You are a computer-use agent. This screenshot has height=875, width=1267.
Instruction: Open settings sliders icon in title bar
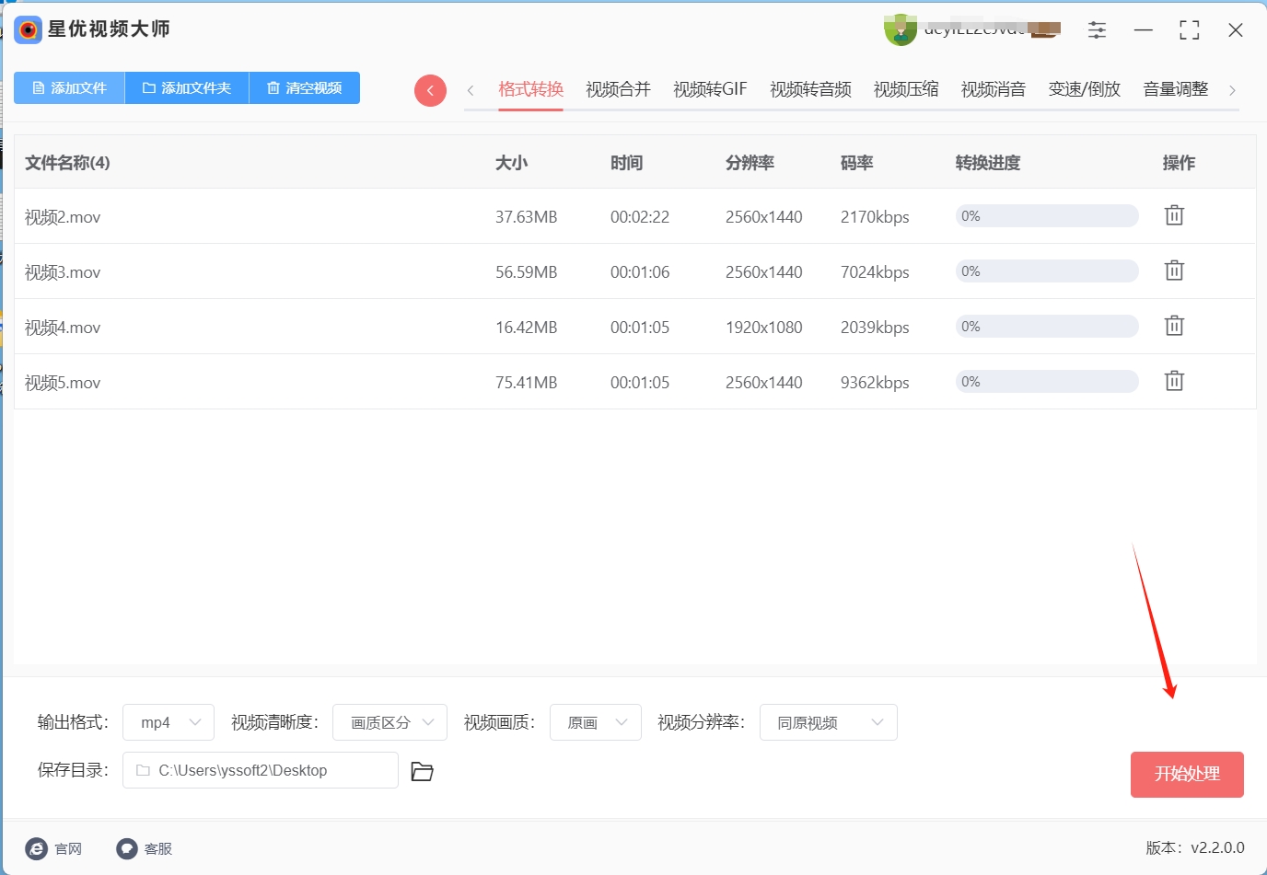click(1097, 30)
